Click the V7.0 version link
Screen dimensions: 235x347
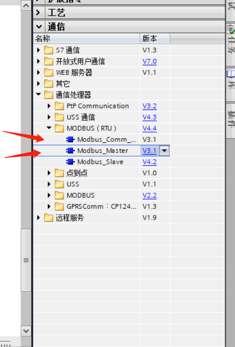point(149,61)
